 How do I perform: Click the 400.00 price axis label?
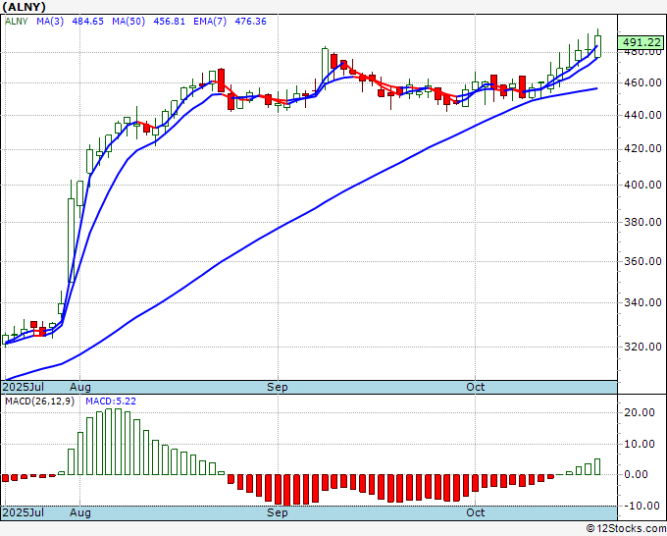[642, 185]
